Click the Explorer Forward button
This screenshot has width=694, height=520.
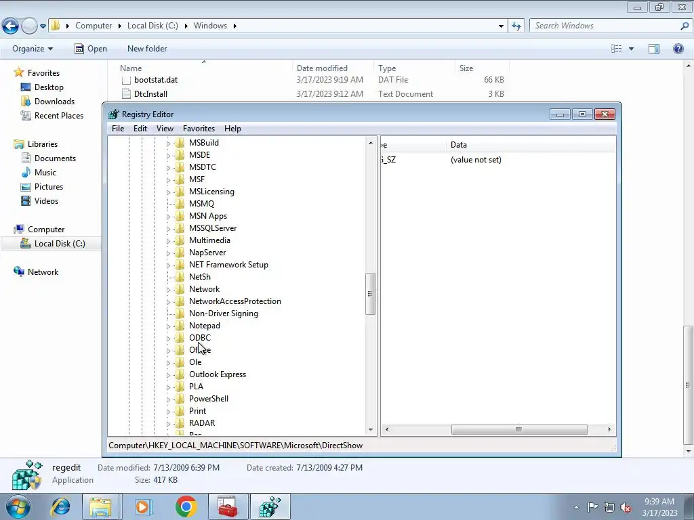29,26
